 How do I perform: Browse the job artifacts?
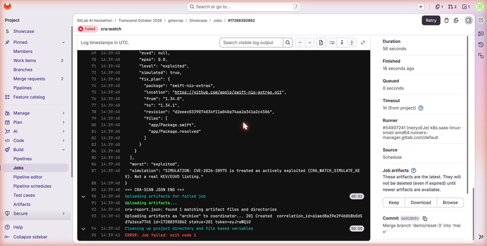tap(450, 202)
